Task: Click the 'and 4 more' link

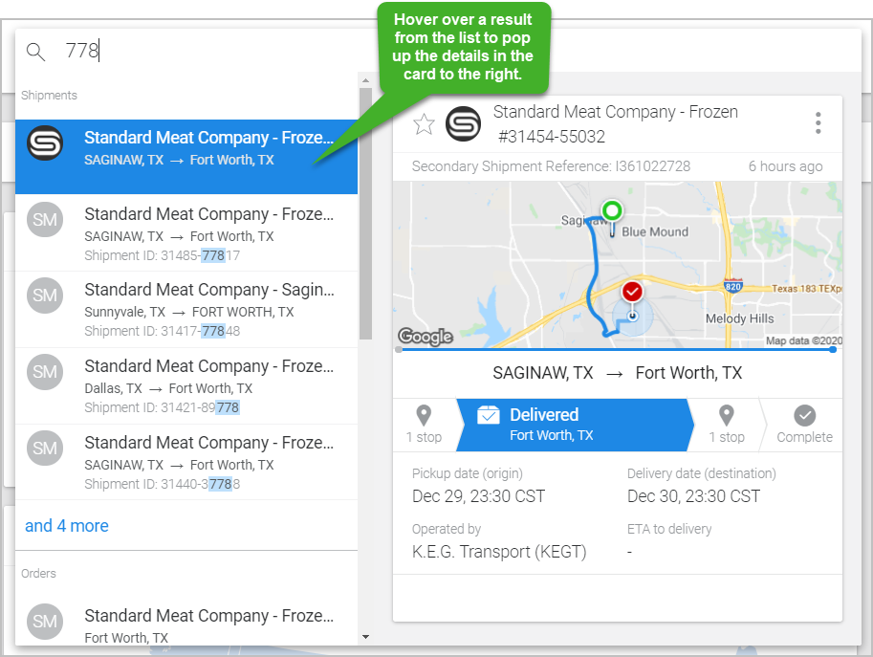Action: (67, 526)
